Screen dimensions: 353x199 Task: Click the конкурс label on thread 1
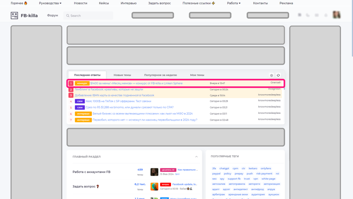[x=82, y=83]
